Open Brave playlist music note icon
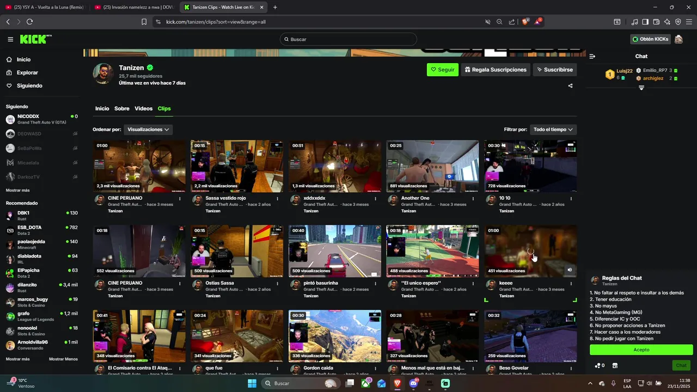The width and height of the screenshot is (697, 392). 634,22
